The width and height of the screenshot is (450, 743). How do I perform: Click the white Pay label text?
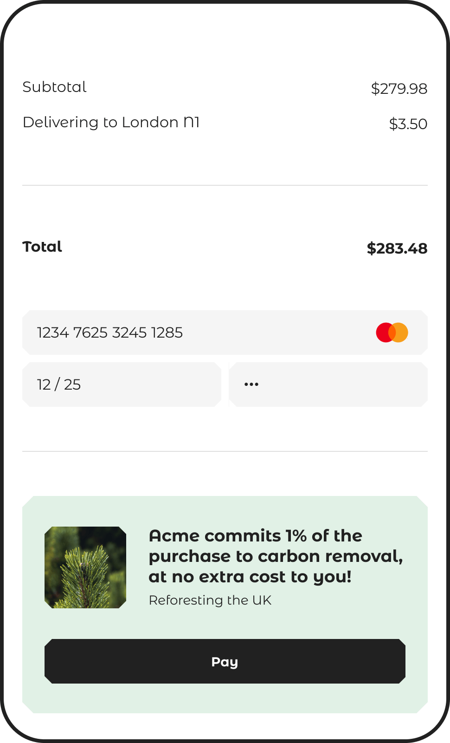(225, 662)
